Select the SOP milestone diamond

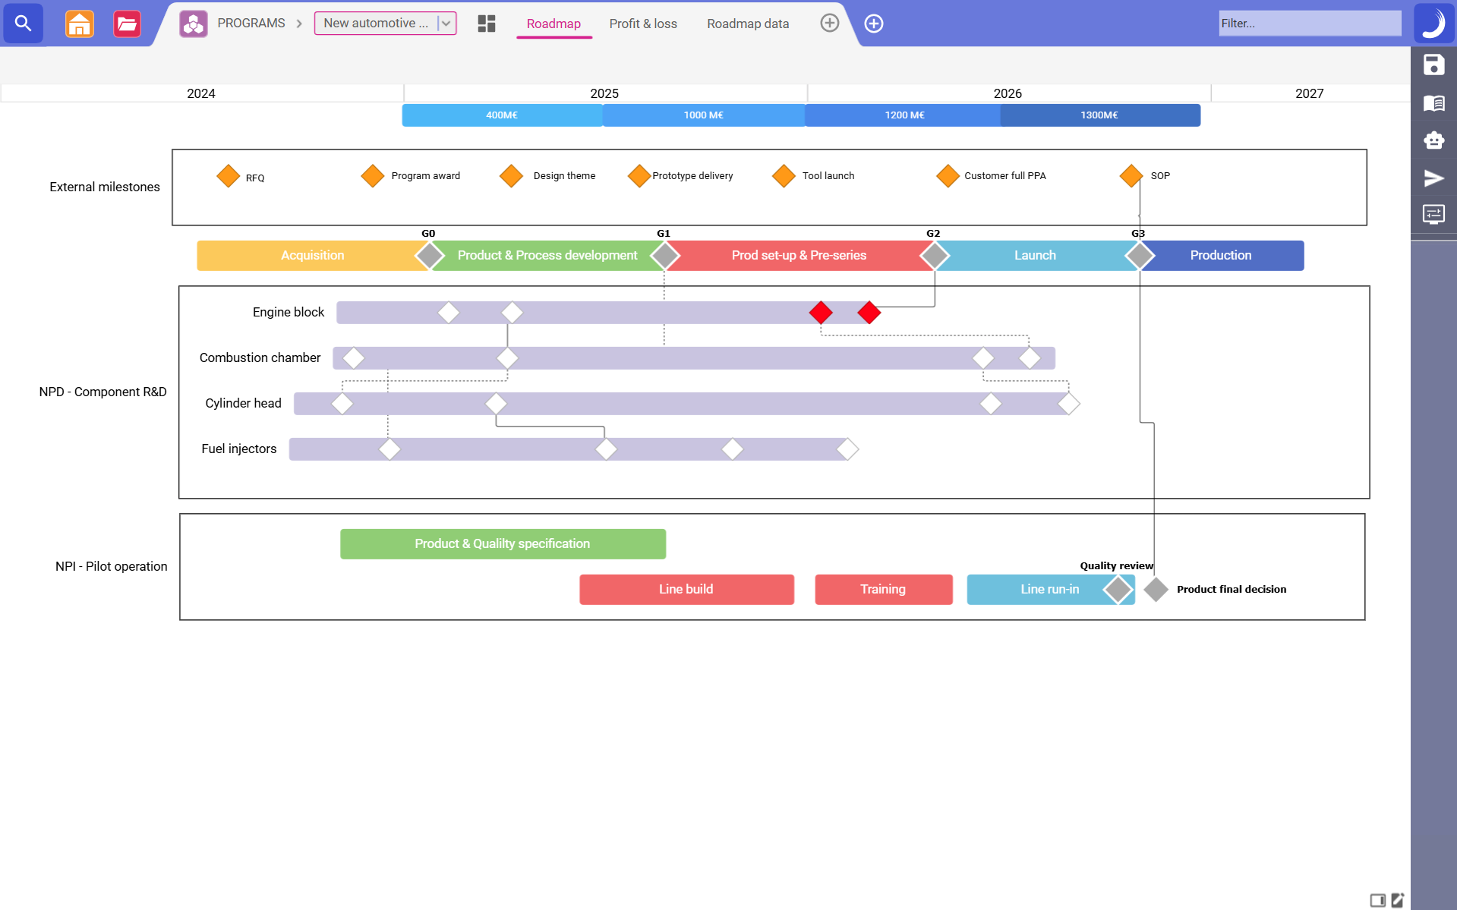click(1131, 176)
